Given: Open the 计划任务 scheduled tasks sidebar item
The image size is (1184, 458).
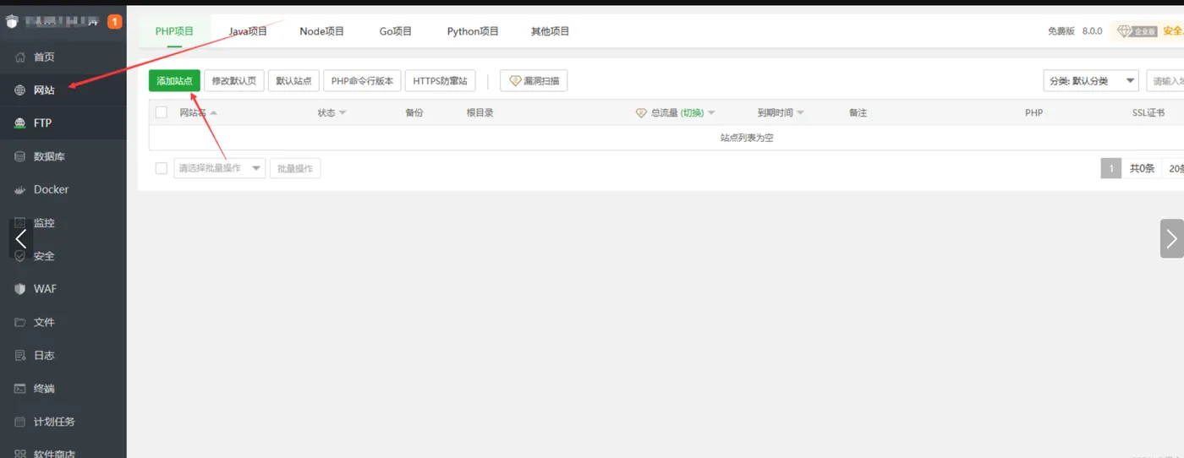Looking at the screenshot, I should 54,422.
